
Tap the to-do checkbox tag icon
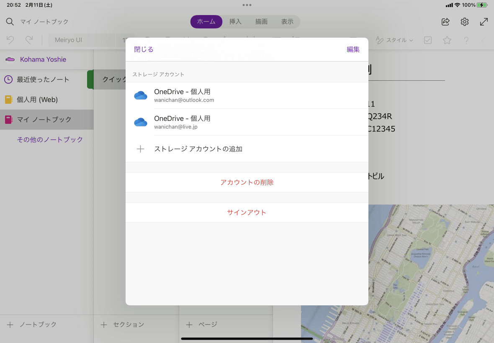pyautogui.click(x=428, y=40)
